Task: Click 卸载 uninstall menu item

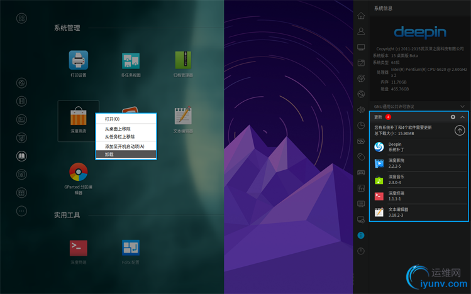Action: 126,155
